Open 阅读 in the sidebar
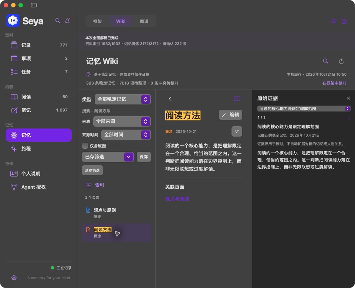 (39, 97)
